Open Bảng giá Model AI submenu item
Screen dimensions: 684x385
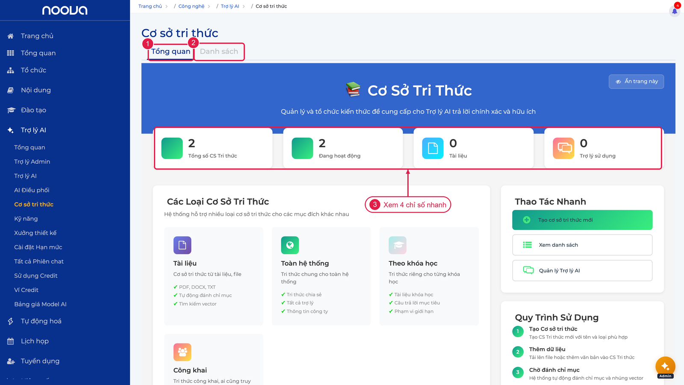(x=40, y=304)
